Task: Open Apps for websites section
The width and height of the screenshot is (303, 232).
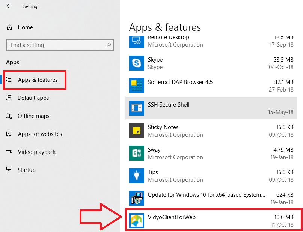Action: (x=40, y=134)
